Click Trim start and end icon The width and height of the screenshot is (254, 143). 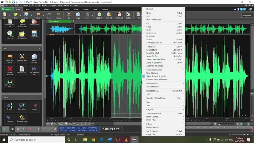point(34,70)
